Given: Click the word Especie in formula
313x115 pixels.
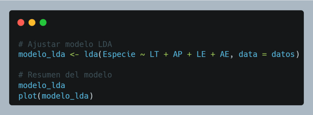Looking at the screenshot, I should 119,54.
